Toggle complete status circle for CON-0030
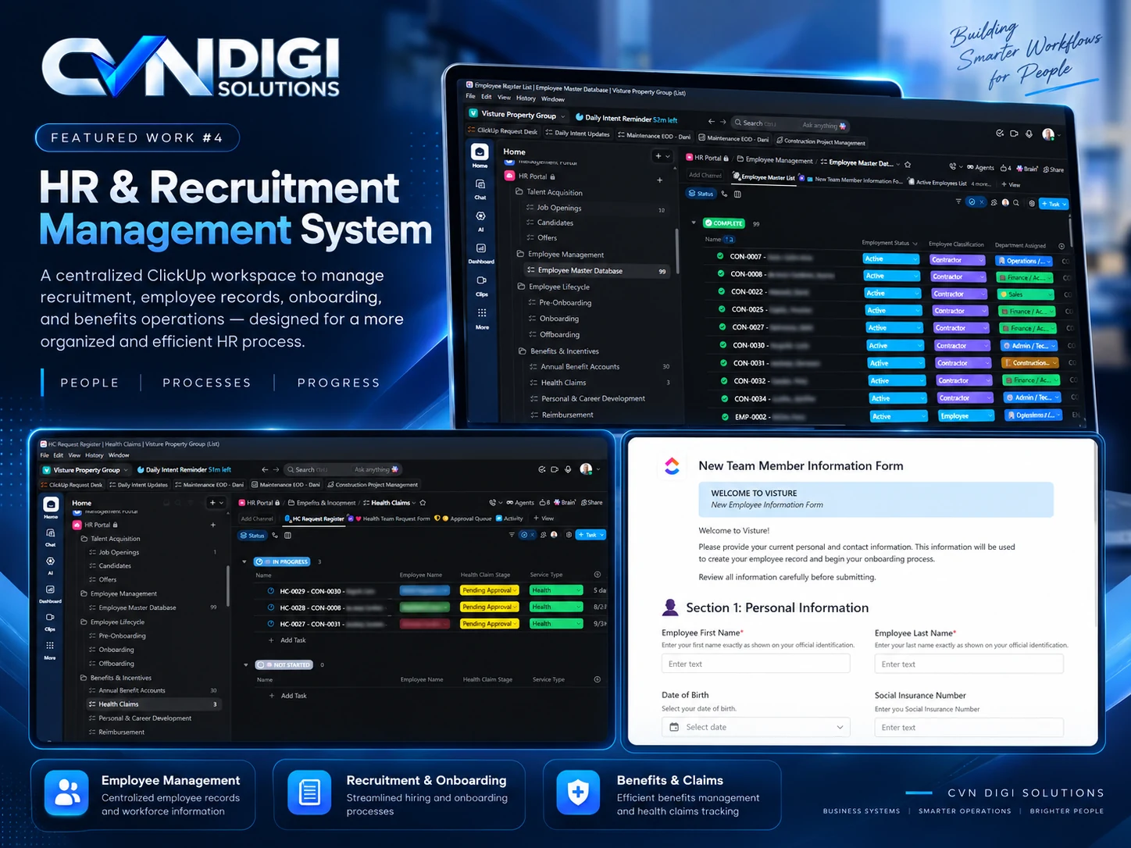 (x=723, y=344)
